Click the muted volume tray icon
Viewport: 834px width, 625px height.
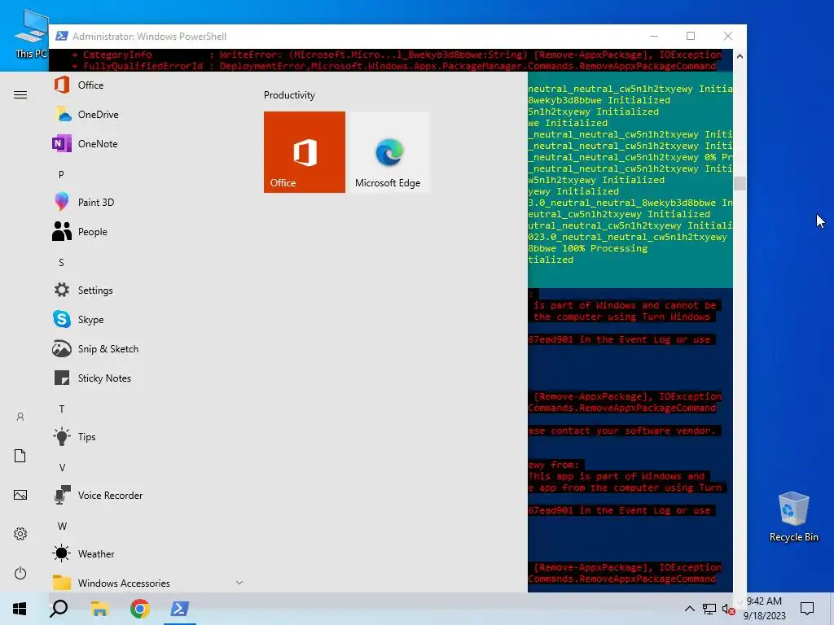(729, 610)
